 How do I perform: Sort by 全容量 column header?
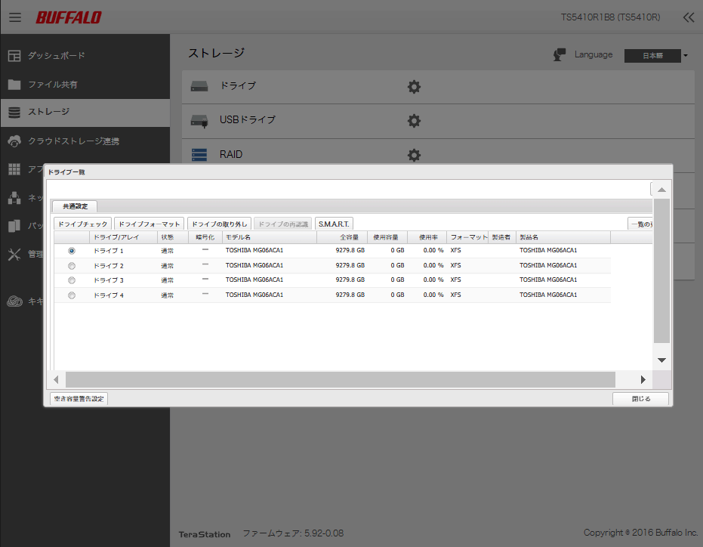coord(342,237)
